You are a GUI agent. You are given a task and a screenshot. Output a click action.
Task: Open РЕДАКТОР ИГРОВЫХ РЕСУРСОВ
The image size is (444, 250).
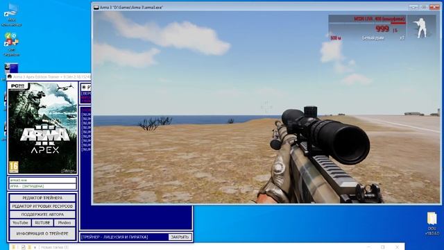tap(42, 206)
